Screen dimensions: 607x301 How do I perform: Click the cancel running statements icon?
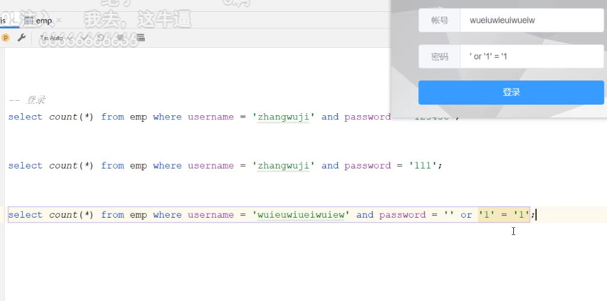(x=121, y=38)
